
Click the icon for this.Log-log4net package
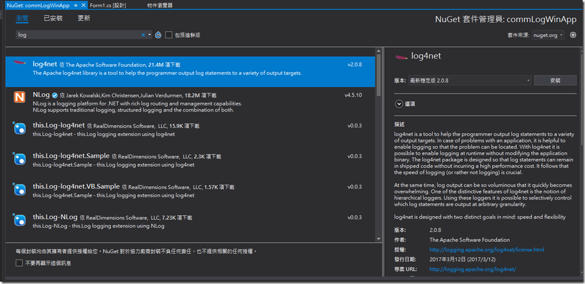pyautogui.click(x=19, y=128)
